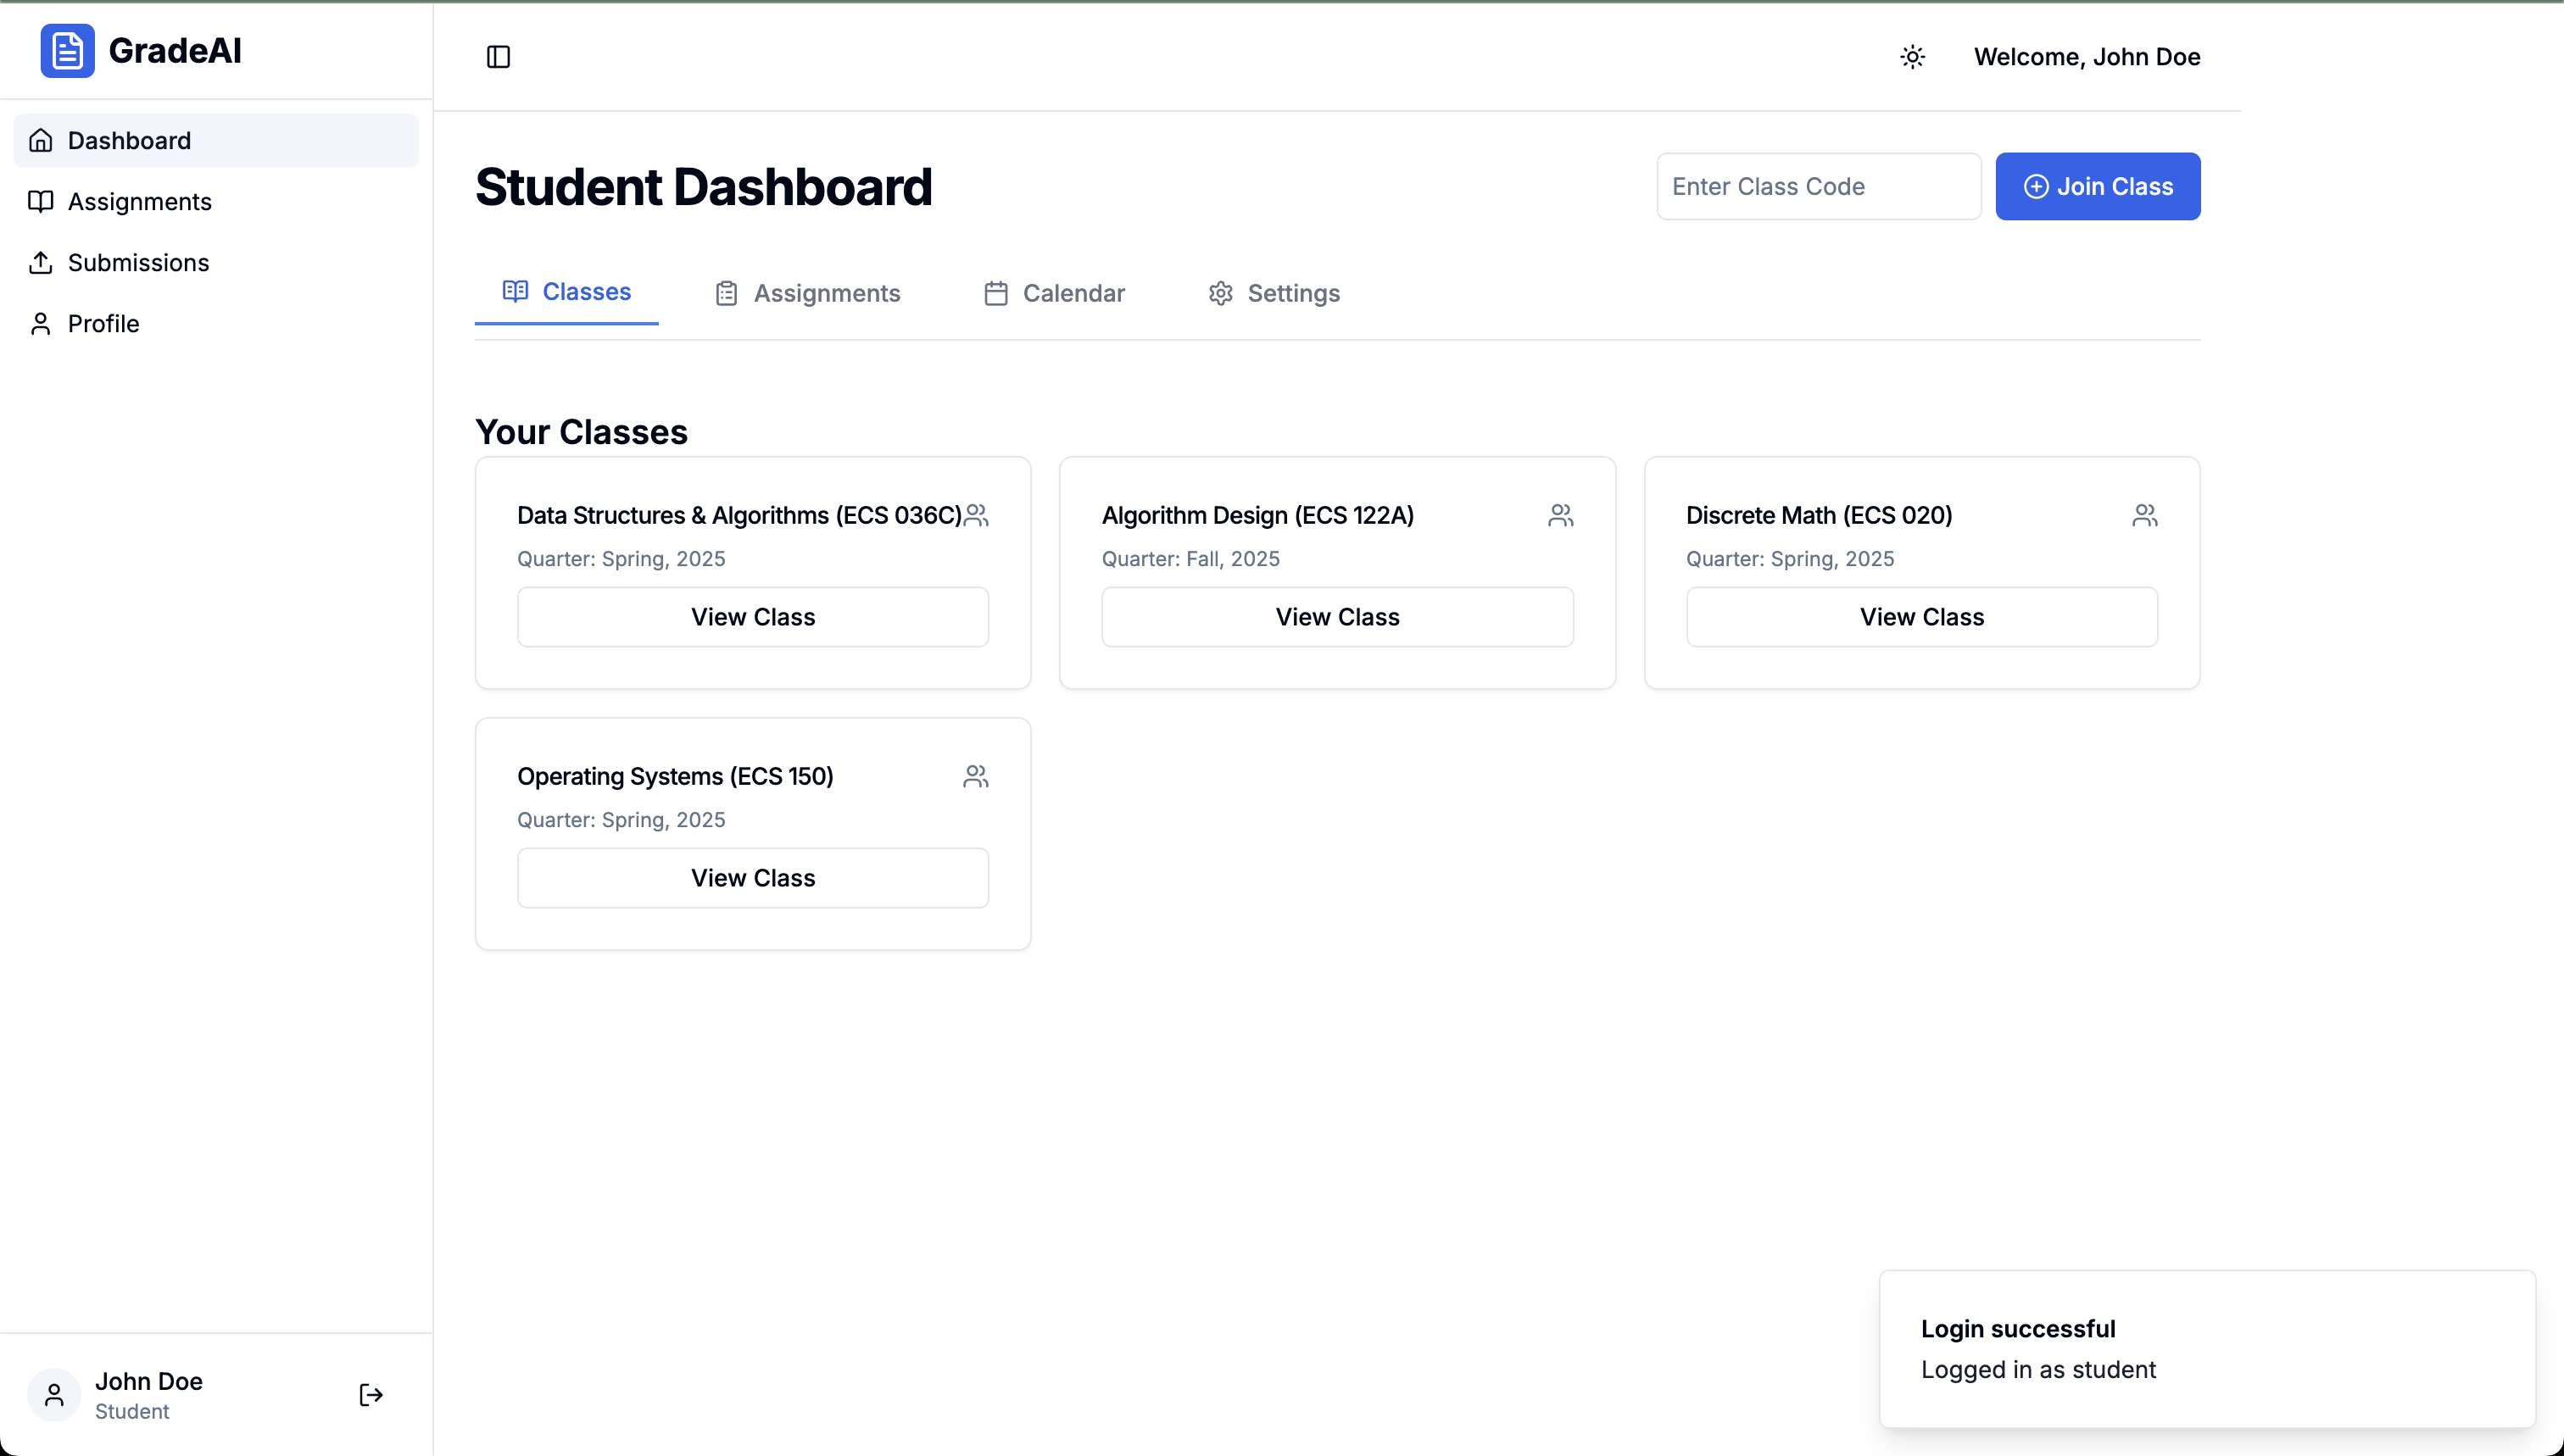
Task: Switch to the Settings tab
Action: coord(1274,293)
